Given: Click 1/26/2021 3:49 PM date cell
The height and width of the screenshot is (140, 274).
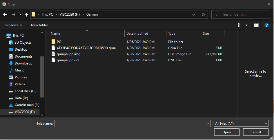Looking at the screenshot, I should click(x=141, y=42).
